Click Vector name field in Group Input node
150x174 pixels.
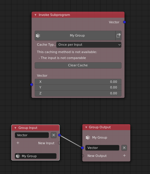pos(32,135)
